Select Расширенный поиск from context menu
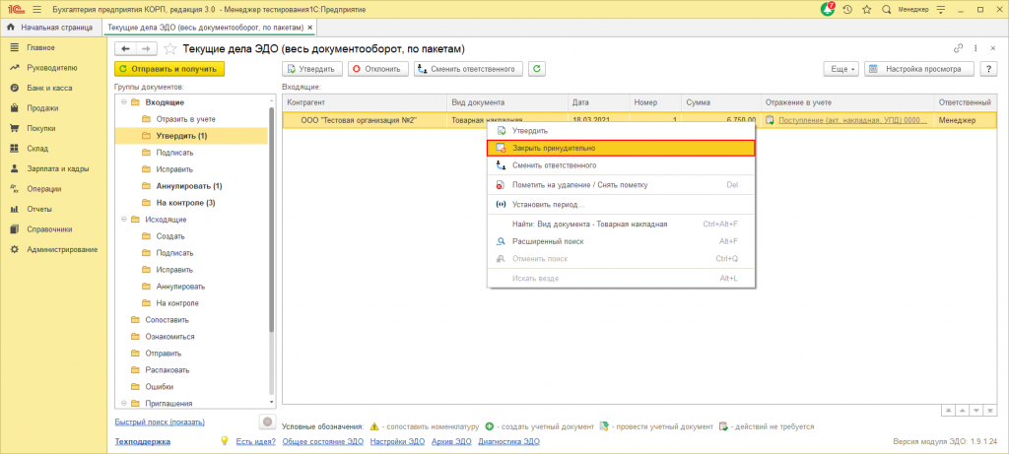1009x454 pixels. 547,240
